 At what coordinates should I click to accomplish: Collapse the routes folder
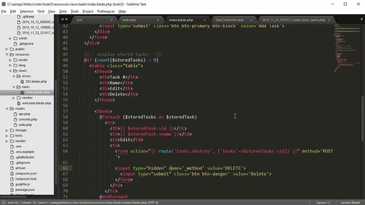coord(7,109)
